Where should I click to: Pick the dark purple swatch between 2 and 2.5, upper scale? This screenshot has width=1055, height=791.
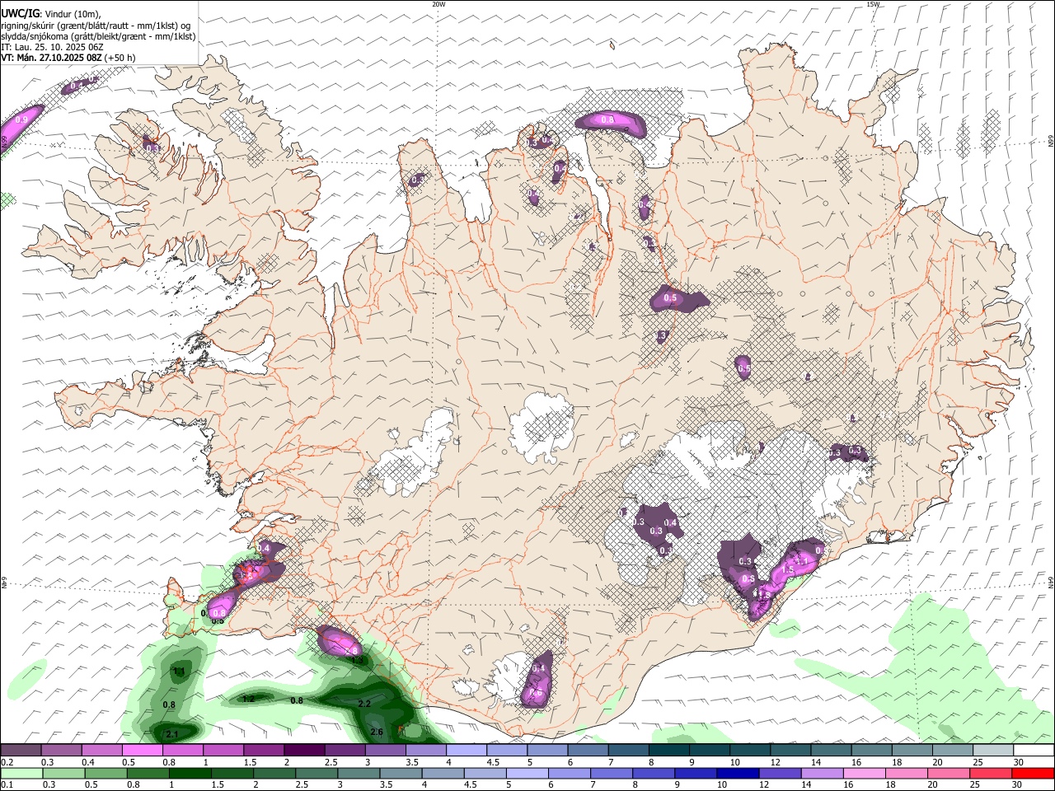(304, 750)
